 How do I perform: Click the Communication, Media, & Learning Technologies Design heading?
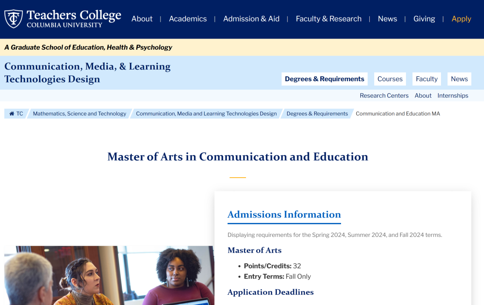(87, 73)
